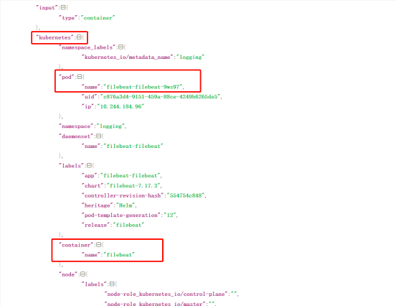
Task: Click the pod-template-generation value "12"
Action: pyautogui.click(x=170, y=215)
